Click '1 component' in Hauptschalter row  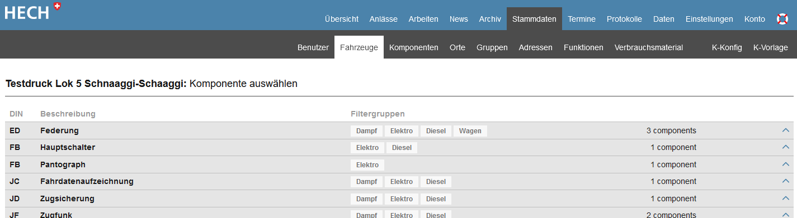pos(673,148)
